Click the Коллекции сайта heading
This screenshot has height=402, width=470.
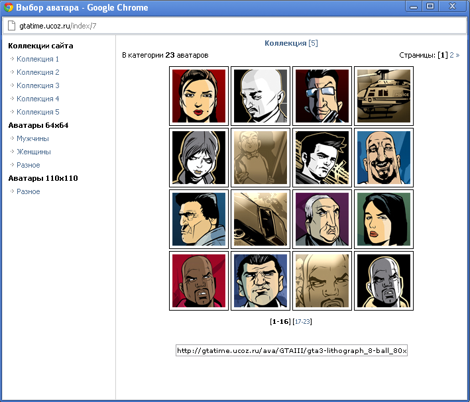tap(40, 46)
